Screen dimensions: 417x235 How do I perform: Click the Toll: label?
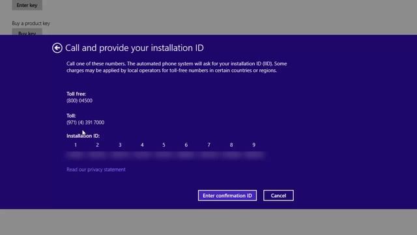[71, 116]
